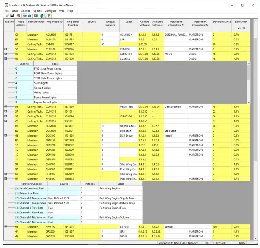Click the channel sub-list scroll down arrow
The height and width of the screenshot is (248, 260).
[249, 103]
